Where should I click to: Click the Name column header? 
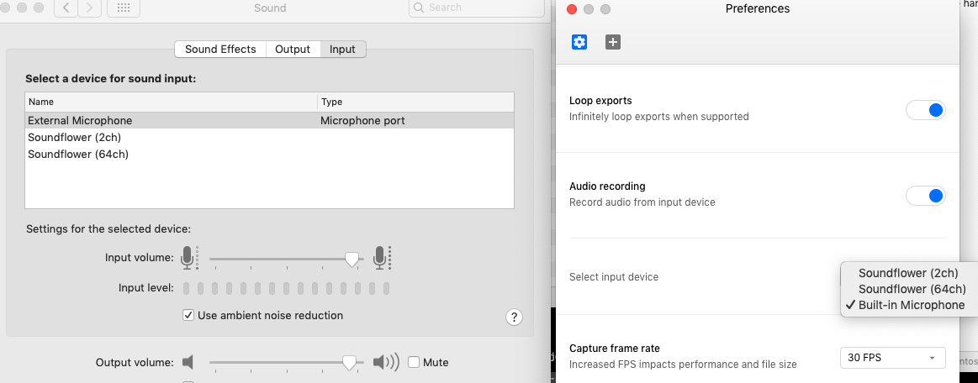172,102
